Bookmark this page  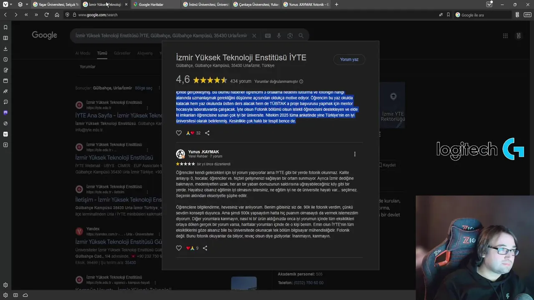click(x=448, y=15)
